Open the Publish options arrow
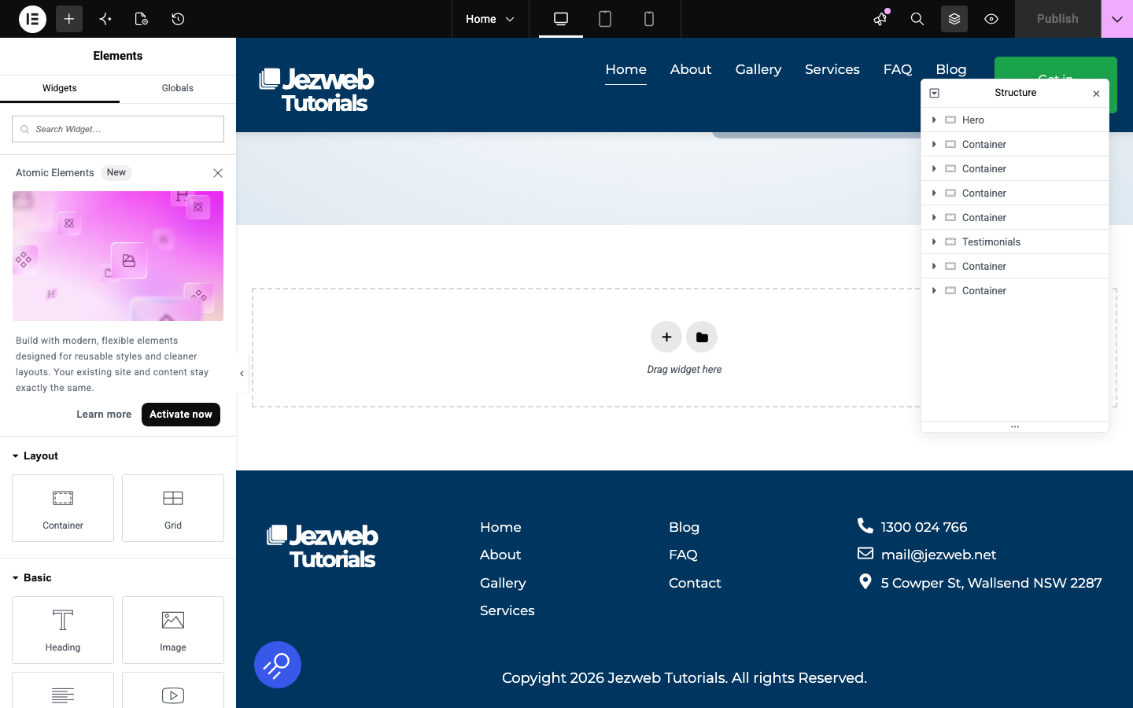Viewport: 1133px width, 708px height. [1117, 19]
